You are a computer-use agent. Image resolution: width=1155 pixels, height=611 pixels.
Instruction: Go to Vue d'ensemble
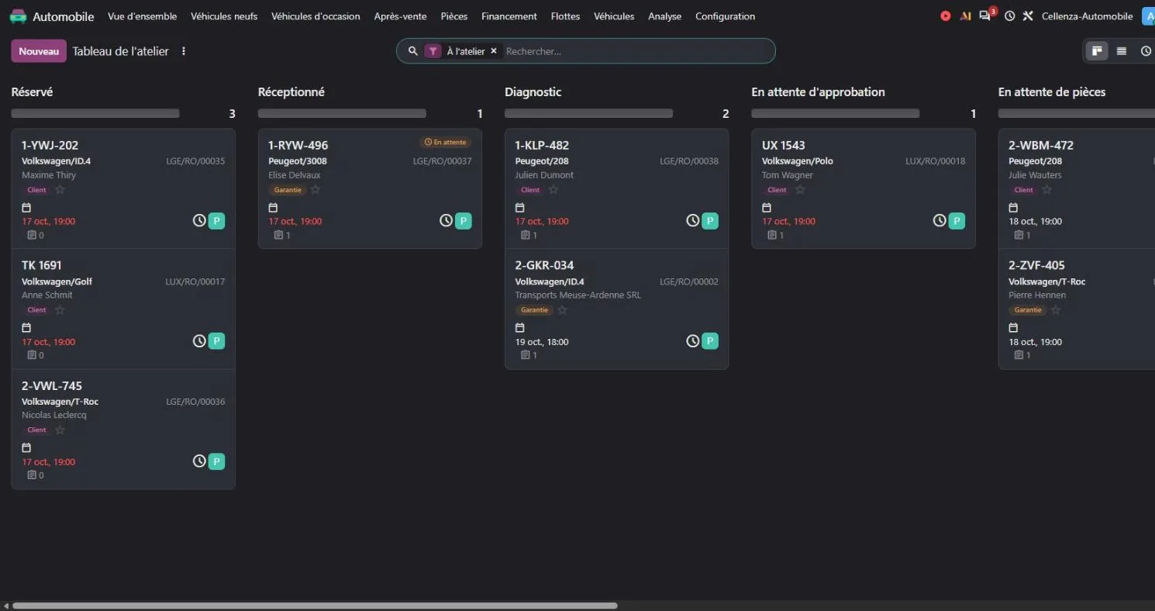click(143, 16)
